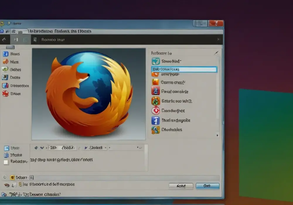The width and height of the screenshot is (293, 205).
Task: Click the brown icon left of Shmarted row
Action: (x=6, y=185)
